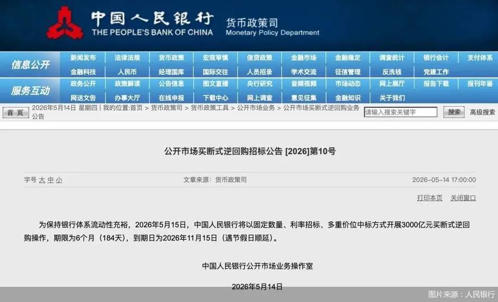
Task: Select 信贷政策 in the navigation
Action: coord(260,58)
